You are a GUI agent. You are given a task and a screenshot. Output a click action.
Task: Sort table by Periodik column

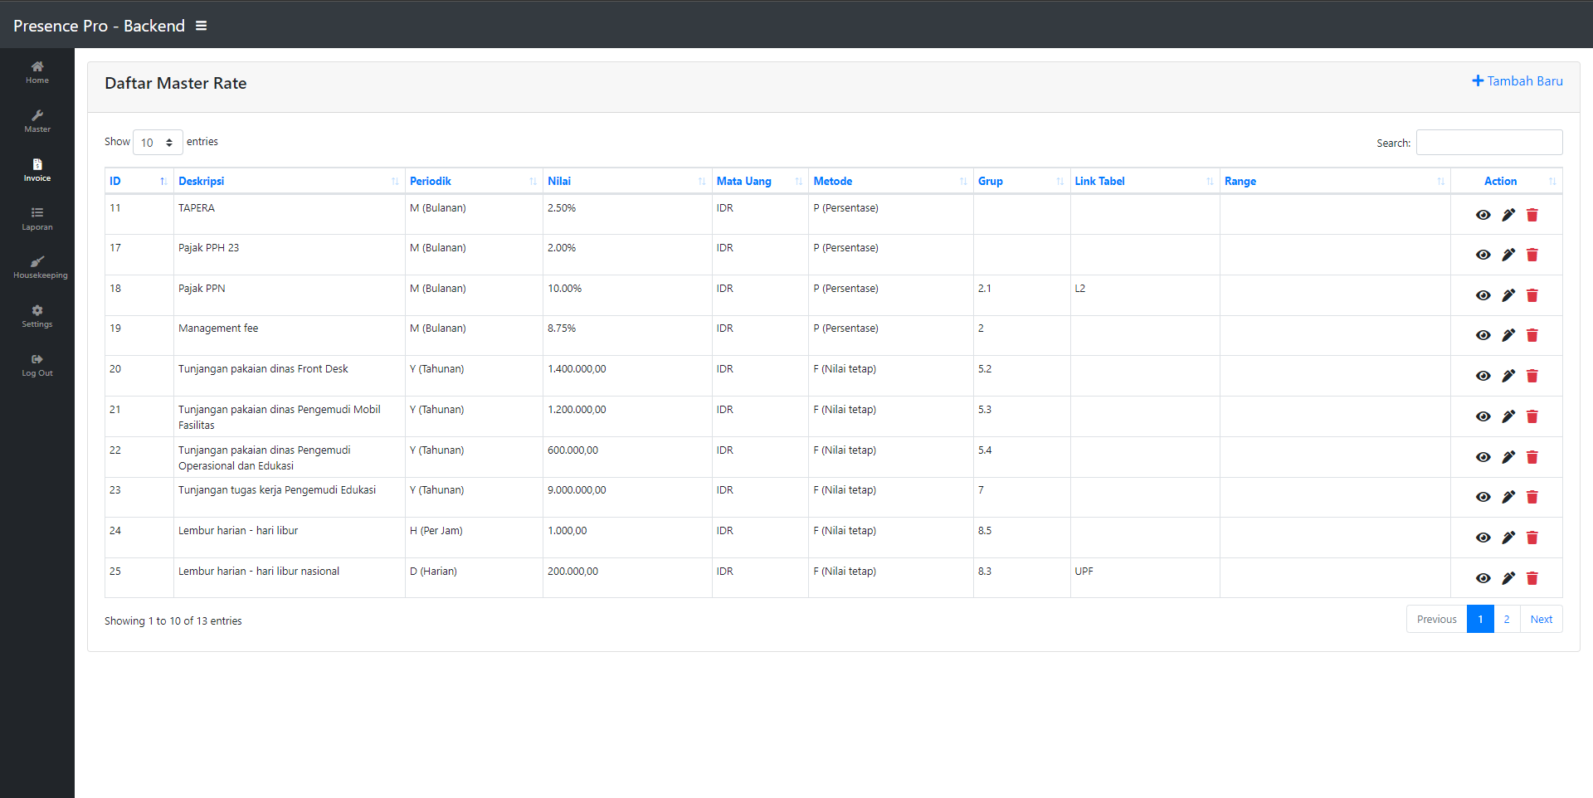pos(474,181)
